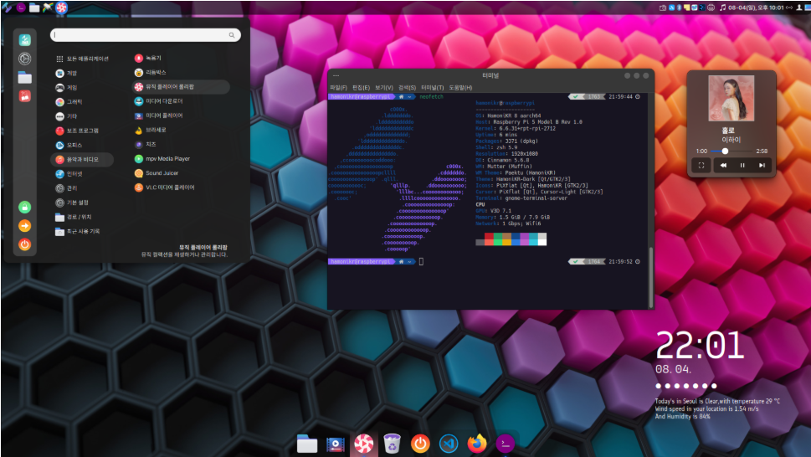Pause the song in the music widget
The width and height of the screenshot is (811, 457).
point(742,166)
